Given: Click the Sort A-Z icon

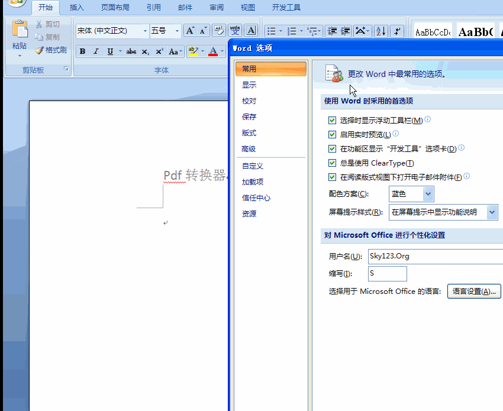Looking at the screenshot, I should 381,31.
